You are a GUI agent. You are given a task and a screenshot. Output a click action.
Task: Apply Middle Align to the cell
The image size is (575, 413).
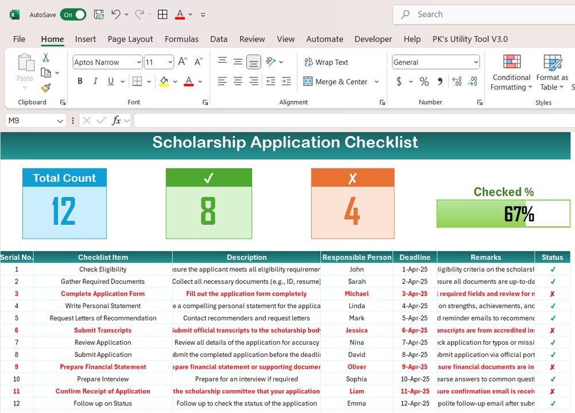(x=238, y=61)
